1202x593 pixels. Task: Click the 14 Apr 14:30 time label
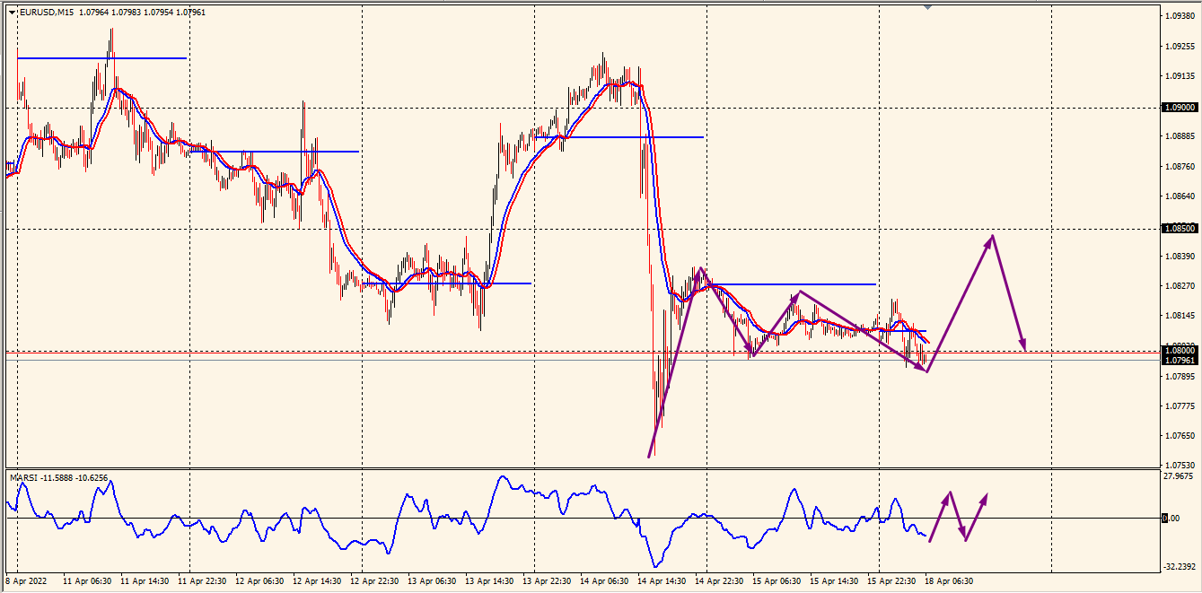[662, 581]
